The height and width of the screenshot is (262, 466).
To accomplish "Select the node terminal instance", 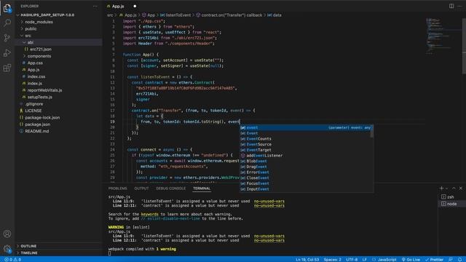I will pyautogui.click(x=451, y=204).
